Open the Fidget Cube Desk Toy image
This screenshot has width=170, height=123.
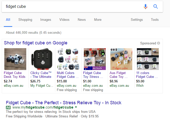[x=15, y=59]
